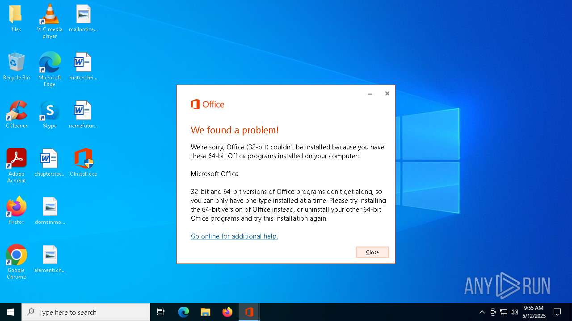Open the files folder on desktop
The image size is (572, 321).
pyautogui.click(x=16, y=19)
